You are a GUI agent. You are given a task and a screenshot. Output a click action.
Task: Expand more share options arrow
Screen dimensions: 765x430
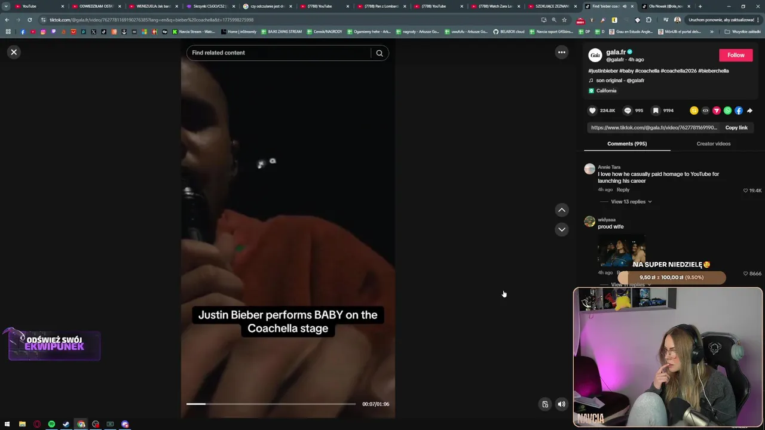[x=749, y=110]
